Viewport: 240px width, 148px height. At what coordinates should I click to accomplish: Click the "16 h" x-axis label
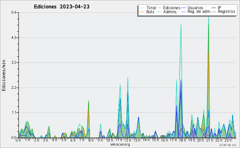coord(164,140)
